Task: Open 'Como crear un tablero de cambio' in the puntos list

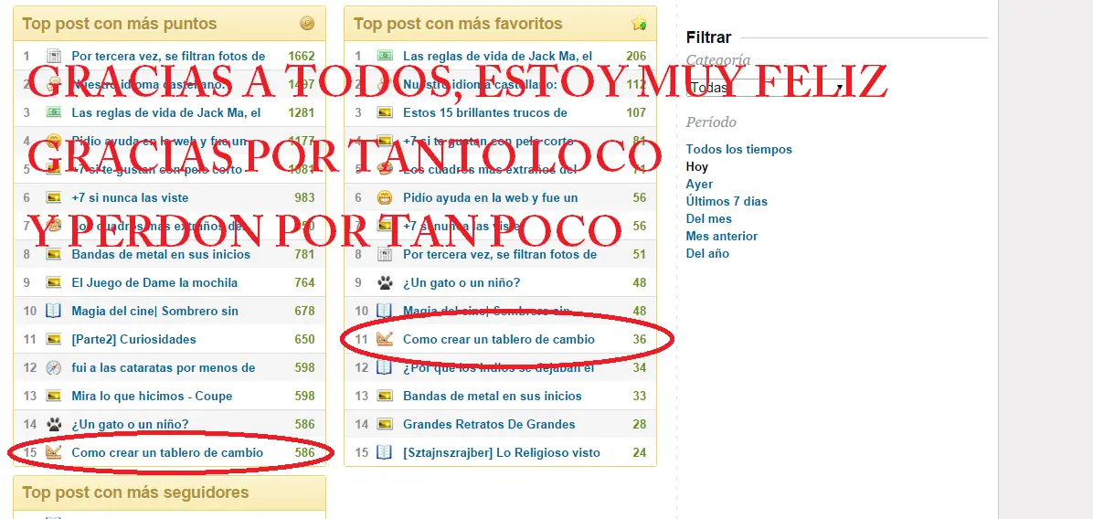Action: (167, 453)
